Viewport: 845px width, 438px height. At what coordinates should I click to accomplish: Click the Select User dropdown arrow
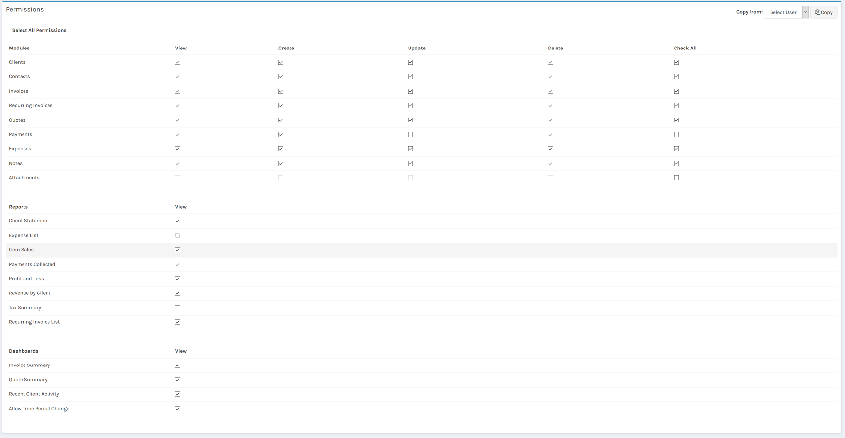[x=805, y=12]
